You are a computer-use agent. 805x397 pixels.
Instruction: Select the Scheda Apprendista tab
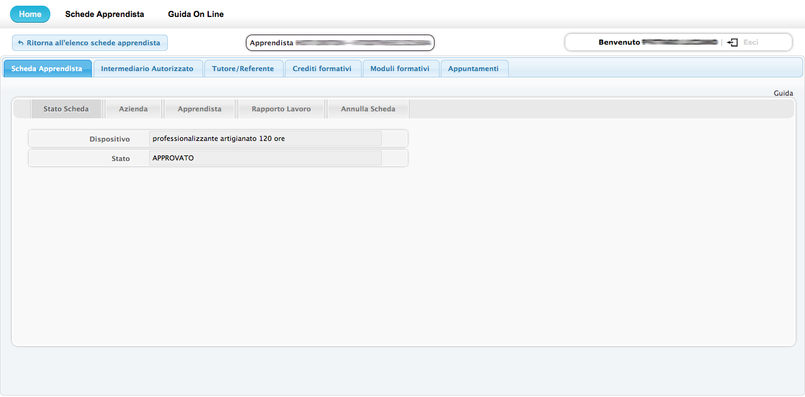pos(47,69)
